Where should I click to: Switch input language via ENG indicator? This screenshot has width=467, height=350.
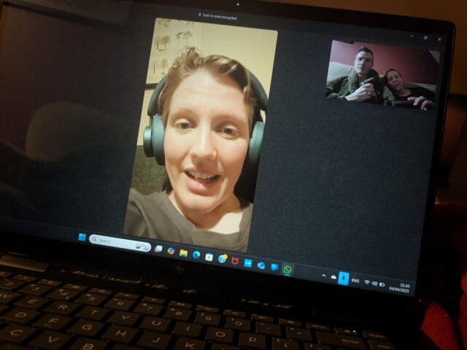[x=355, y=280]
